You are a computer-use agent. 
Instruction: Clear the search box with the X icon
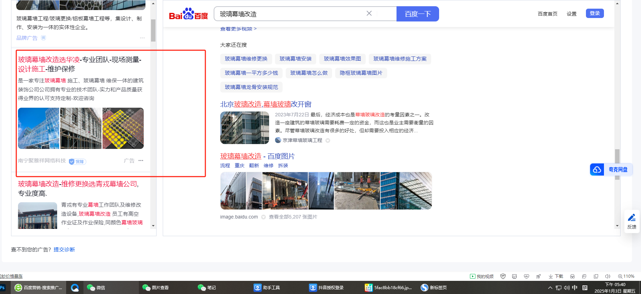click(369, 13)
